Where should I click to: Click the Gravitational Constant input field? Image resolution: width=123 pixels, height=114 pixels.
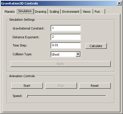66,28
